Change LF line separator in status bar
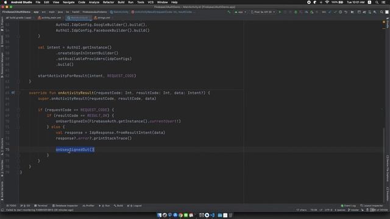This screenshot has height=219, width=390. click(x=321, y=210)
